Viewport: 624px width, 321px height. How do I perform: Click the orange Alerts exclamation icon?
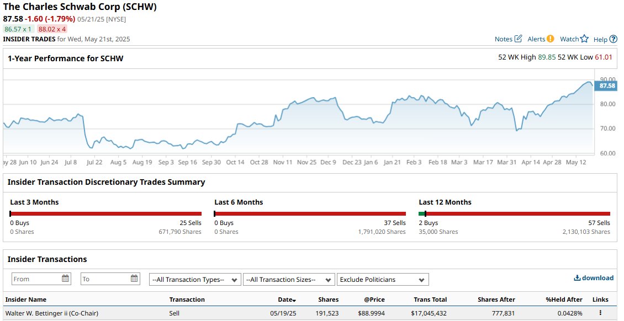tap(551, 39)
